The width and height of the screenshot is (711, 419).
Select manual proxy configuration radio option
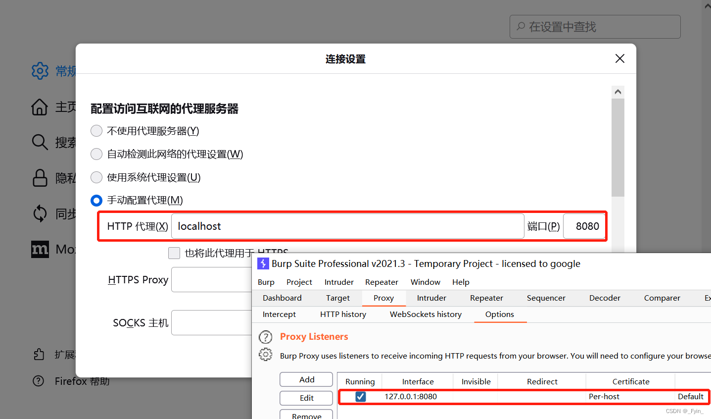[96, 200]
